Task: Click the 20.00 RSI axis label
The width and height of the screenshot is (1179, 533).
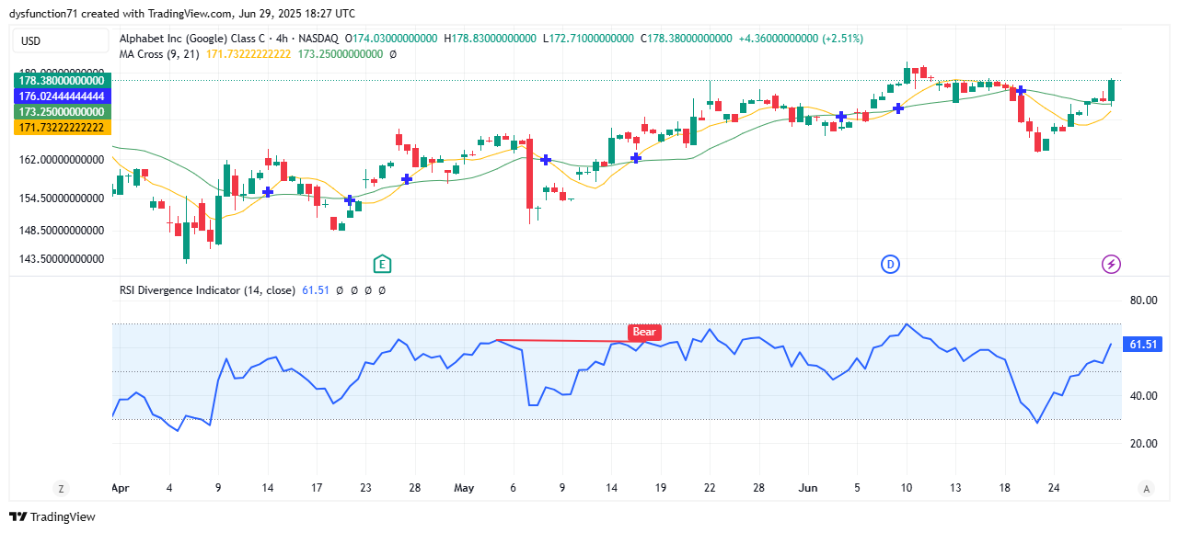Action: (x=1143, y=444)
